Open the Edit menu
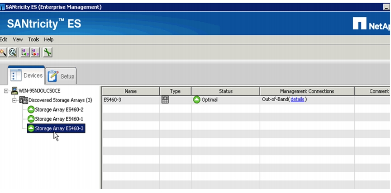The image size is (391, 193). point(4,39)
